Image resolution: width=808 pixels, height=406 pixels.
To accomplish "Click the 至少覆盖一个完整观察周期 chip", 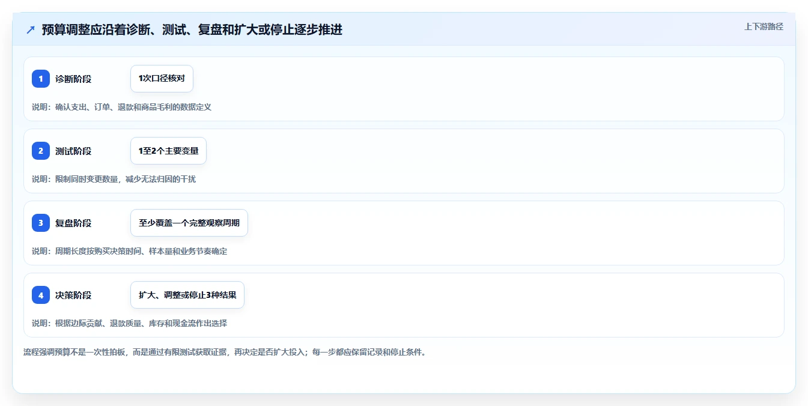I will pyautogui.click(x=189, y=223).
